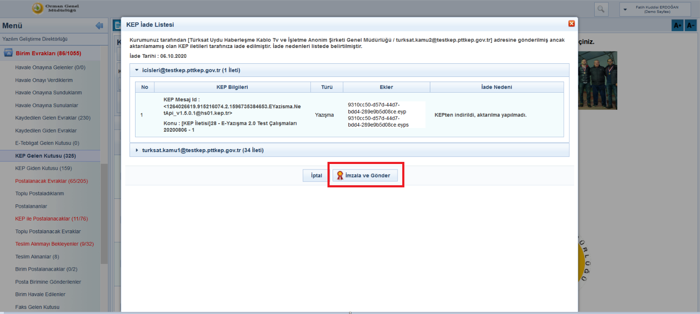Expand turksat.kamu1@testkep.pttkep.gov.tr message group
Viewport: 700px width, 314px height.
[137, 150]
